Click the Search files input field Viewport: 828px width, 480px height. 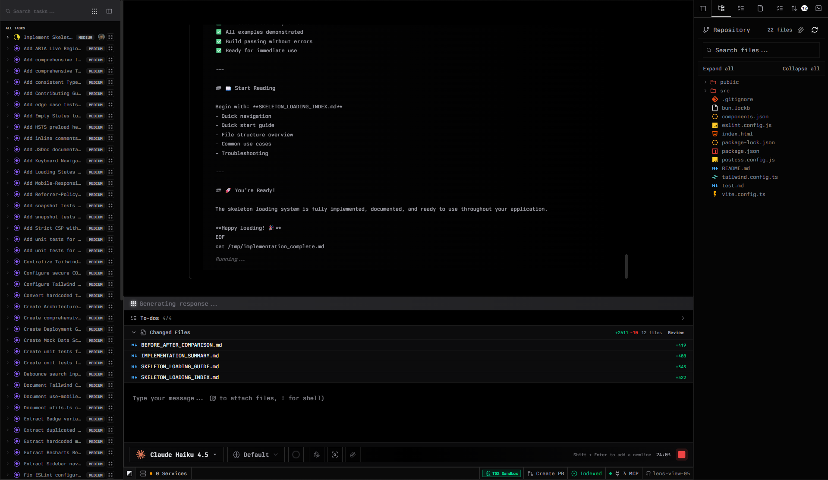click(x=761, y=50)
